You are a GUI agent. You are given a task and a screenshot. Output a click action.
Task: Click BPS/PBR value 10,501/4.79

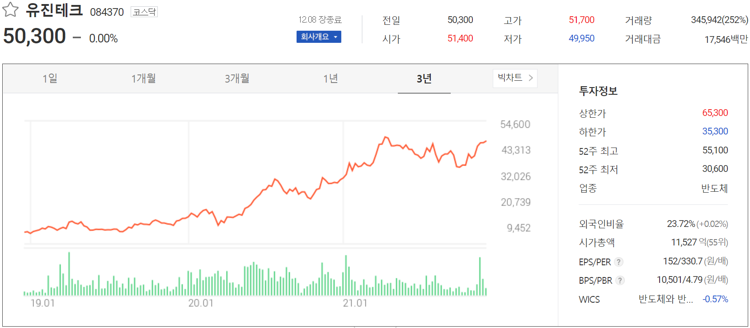tap(679, 280)
